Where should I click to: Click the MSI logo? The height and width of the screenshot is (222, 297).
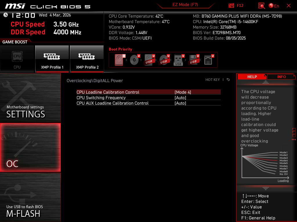point(15,6)
